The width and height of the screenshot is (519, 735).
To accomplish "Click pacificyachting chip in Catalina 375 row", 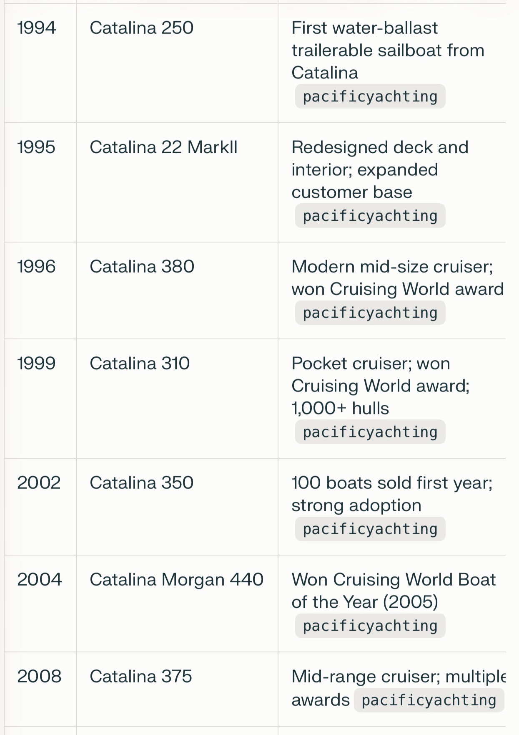I will [x=429, y=700].
